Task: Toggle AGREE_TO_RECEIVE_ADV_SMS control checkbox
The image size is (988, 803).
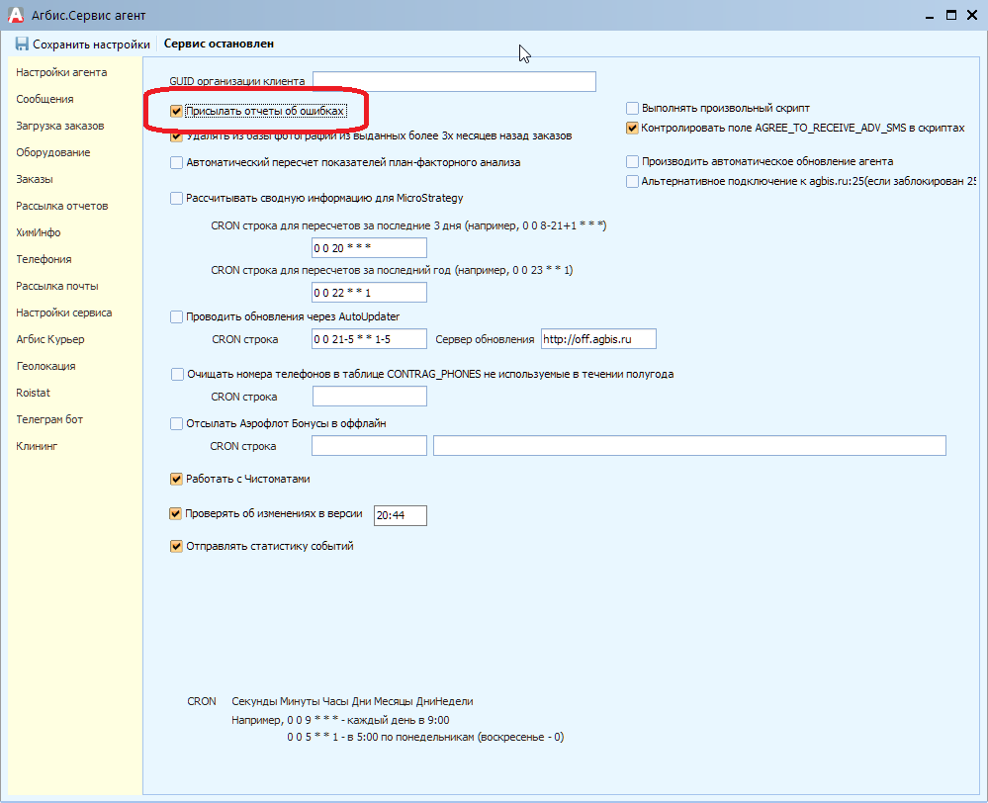Action: (632, 128)
